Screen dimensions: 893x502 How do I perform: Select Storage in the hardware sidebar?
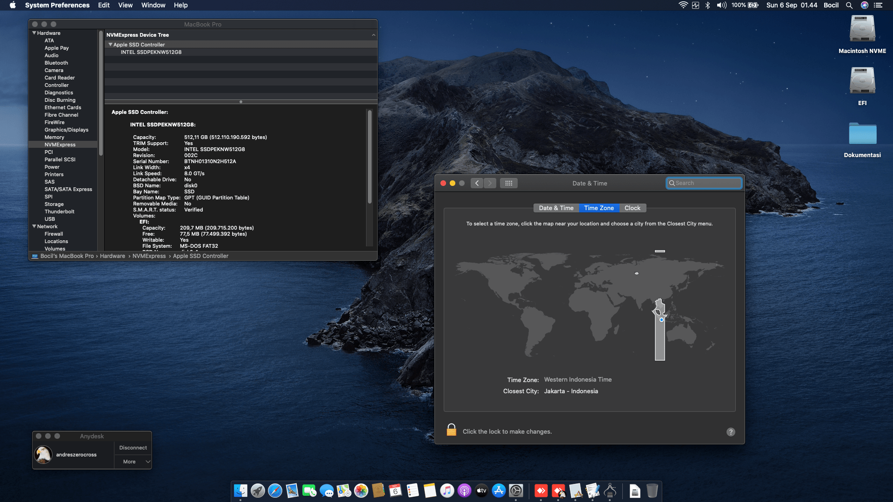click(54, 204)
